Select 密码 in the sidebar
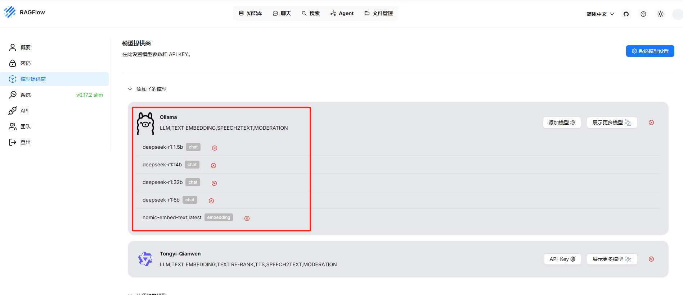 pyautogui.click(x=54, y=63)
